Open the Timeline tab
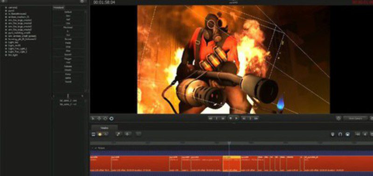The image size is (373, 176). tap(104, 127)
